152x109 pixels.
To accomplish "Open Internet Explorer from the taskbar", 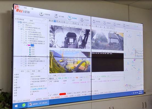I will (24, 105).
